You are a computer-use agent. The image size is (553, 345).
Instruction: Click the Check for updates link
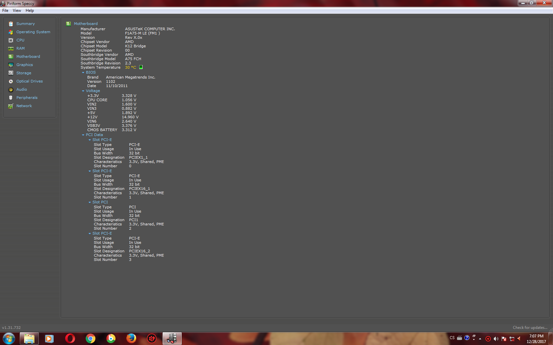(x=530, y=328)
